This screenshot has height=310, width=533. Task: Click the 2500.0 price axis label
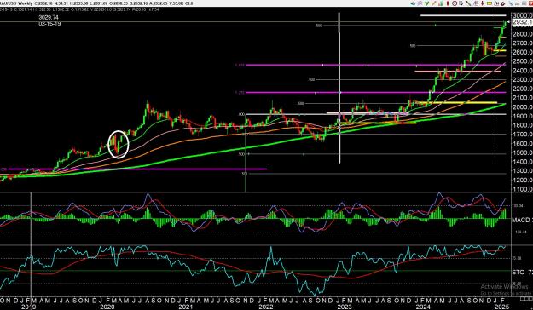click(523, 61)
